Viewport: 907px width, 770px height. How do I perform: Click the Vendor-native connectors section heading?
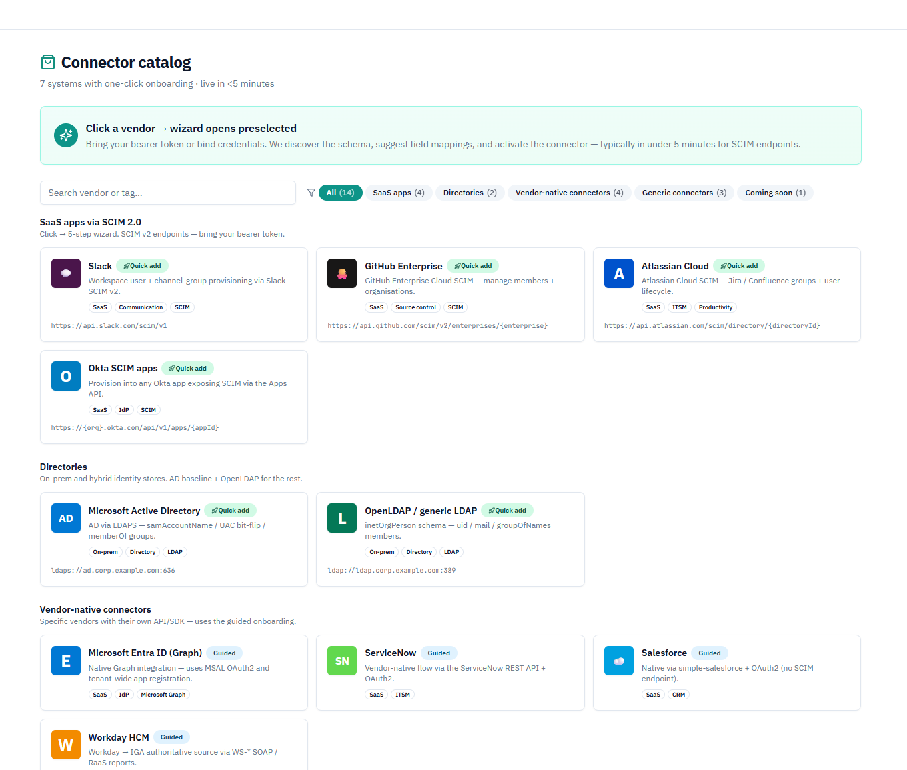point(95,609)
